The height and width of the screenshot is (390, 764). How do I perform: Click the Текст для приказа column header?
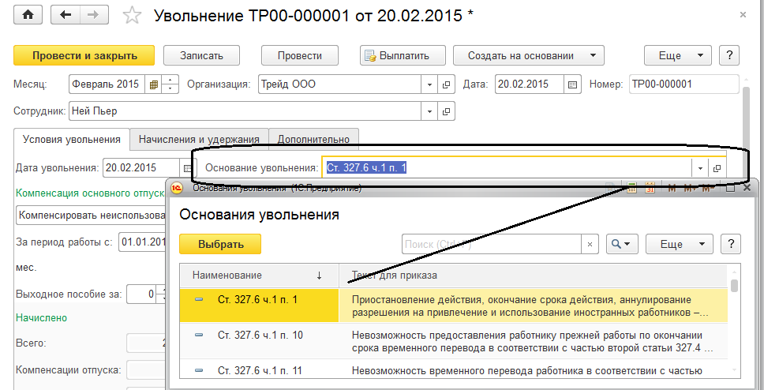tap(533, 276)
